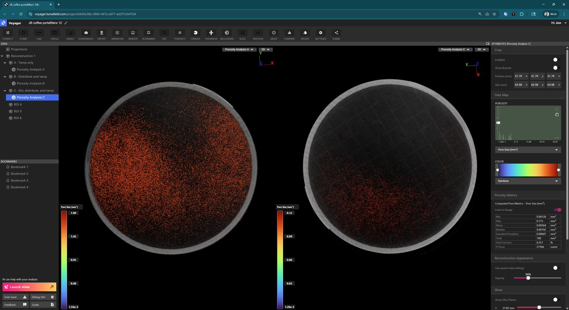Launch Atlas for analysis help
This screenshot has width=569, height=310.
tap(28, 287)
